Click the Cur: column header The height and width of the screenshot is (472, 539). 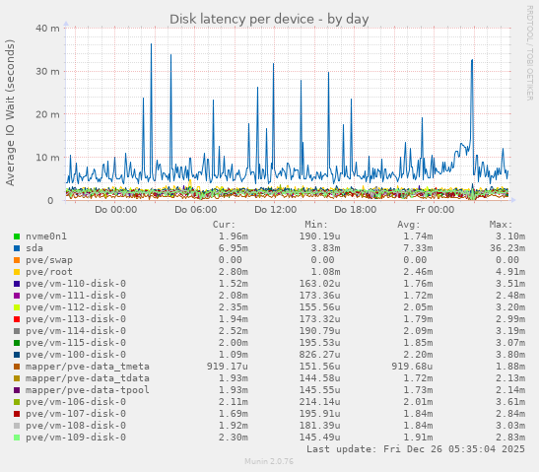pos(224,225)
